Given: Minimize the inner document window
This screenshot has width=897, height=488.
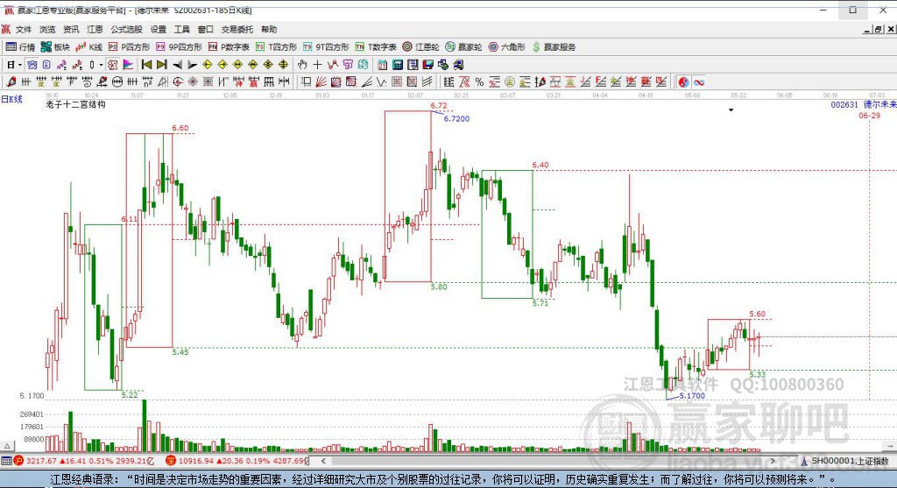Looking at the screenshot, I should [x=867, y=29].
